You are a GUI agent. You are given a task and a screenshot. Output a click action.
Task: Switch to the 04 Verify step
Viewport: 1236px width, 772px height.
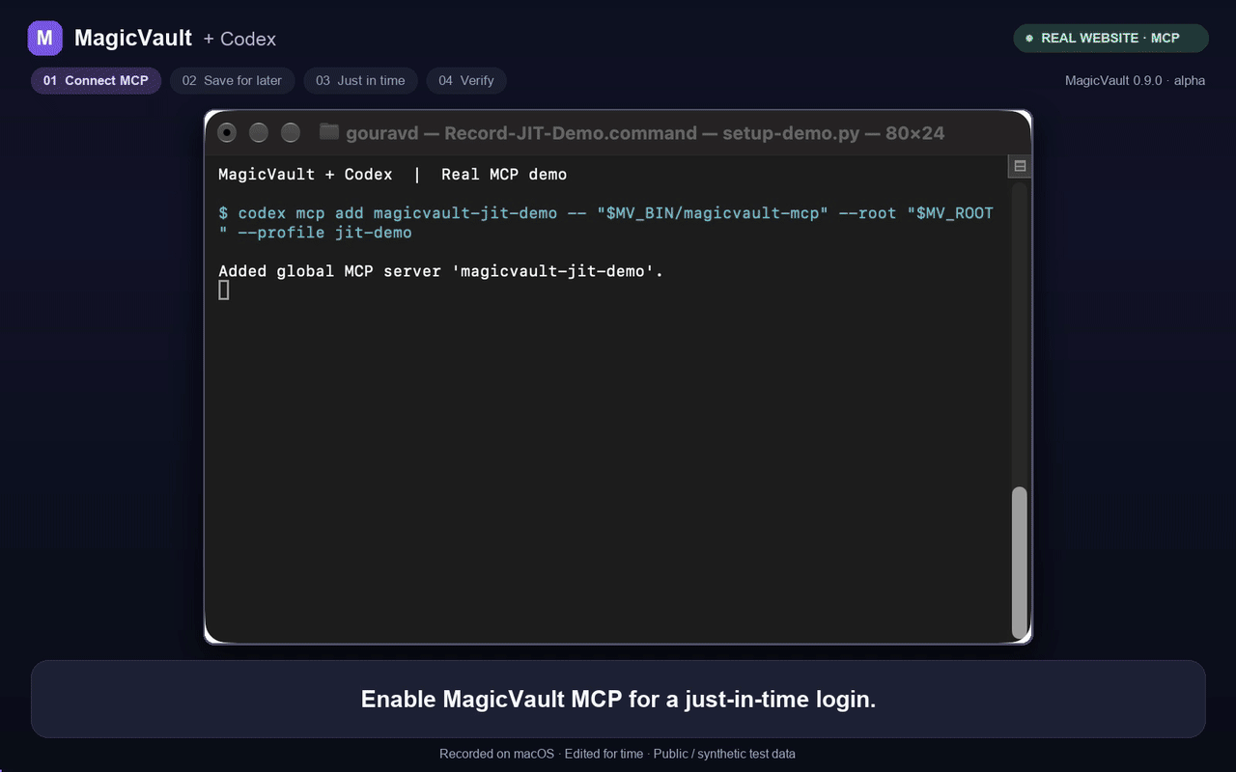point(466,80)
